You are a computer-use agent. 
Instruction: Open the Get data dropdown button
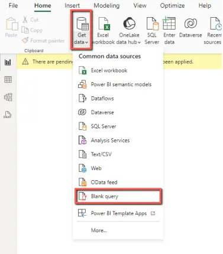click(x=82, y=31)
